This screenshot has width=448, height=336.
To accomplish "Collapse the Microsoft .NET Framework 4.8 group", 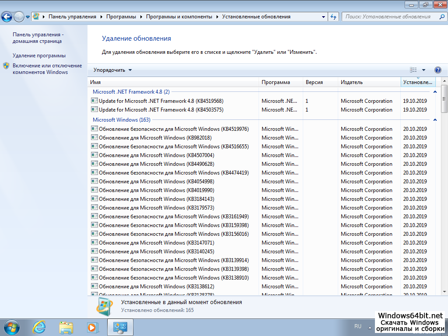I will [435, 92].
